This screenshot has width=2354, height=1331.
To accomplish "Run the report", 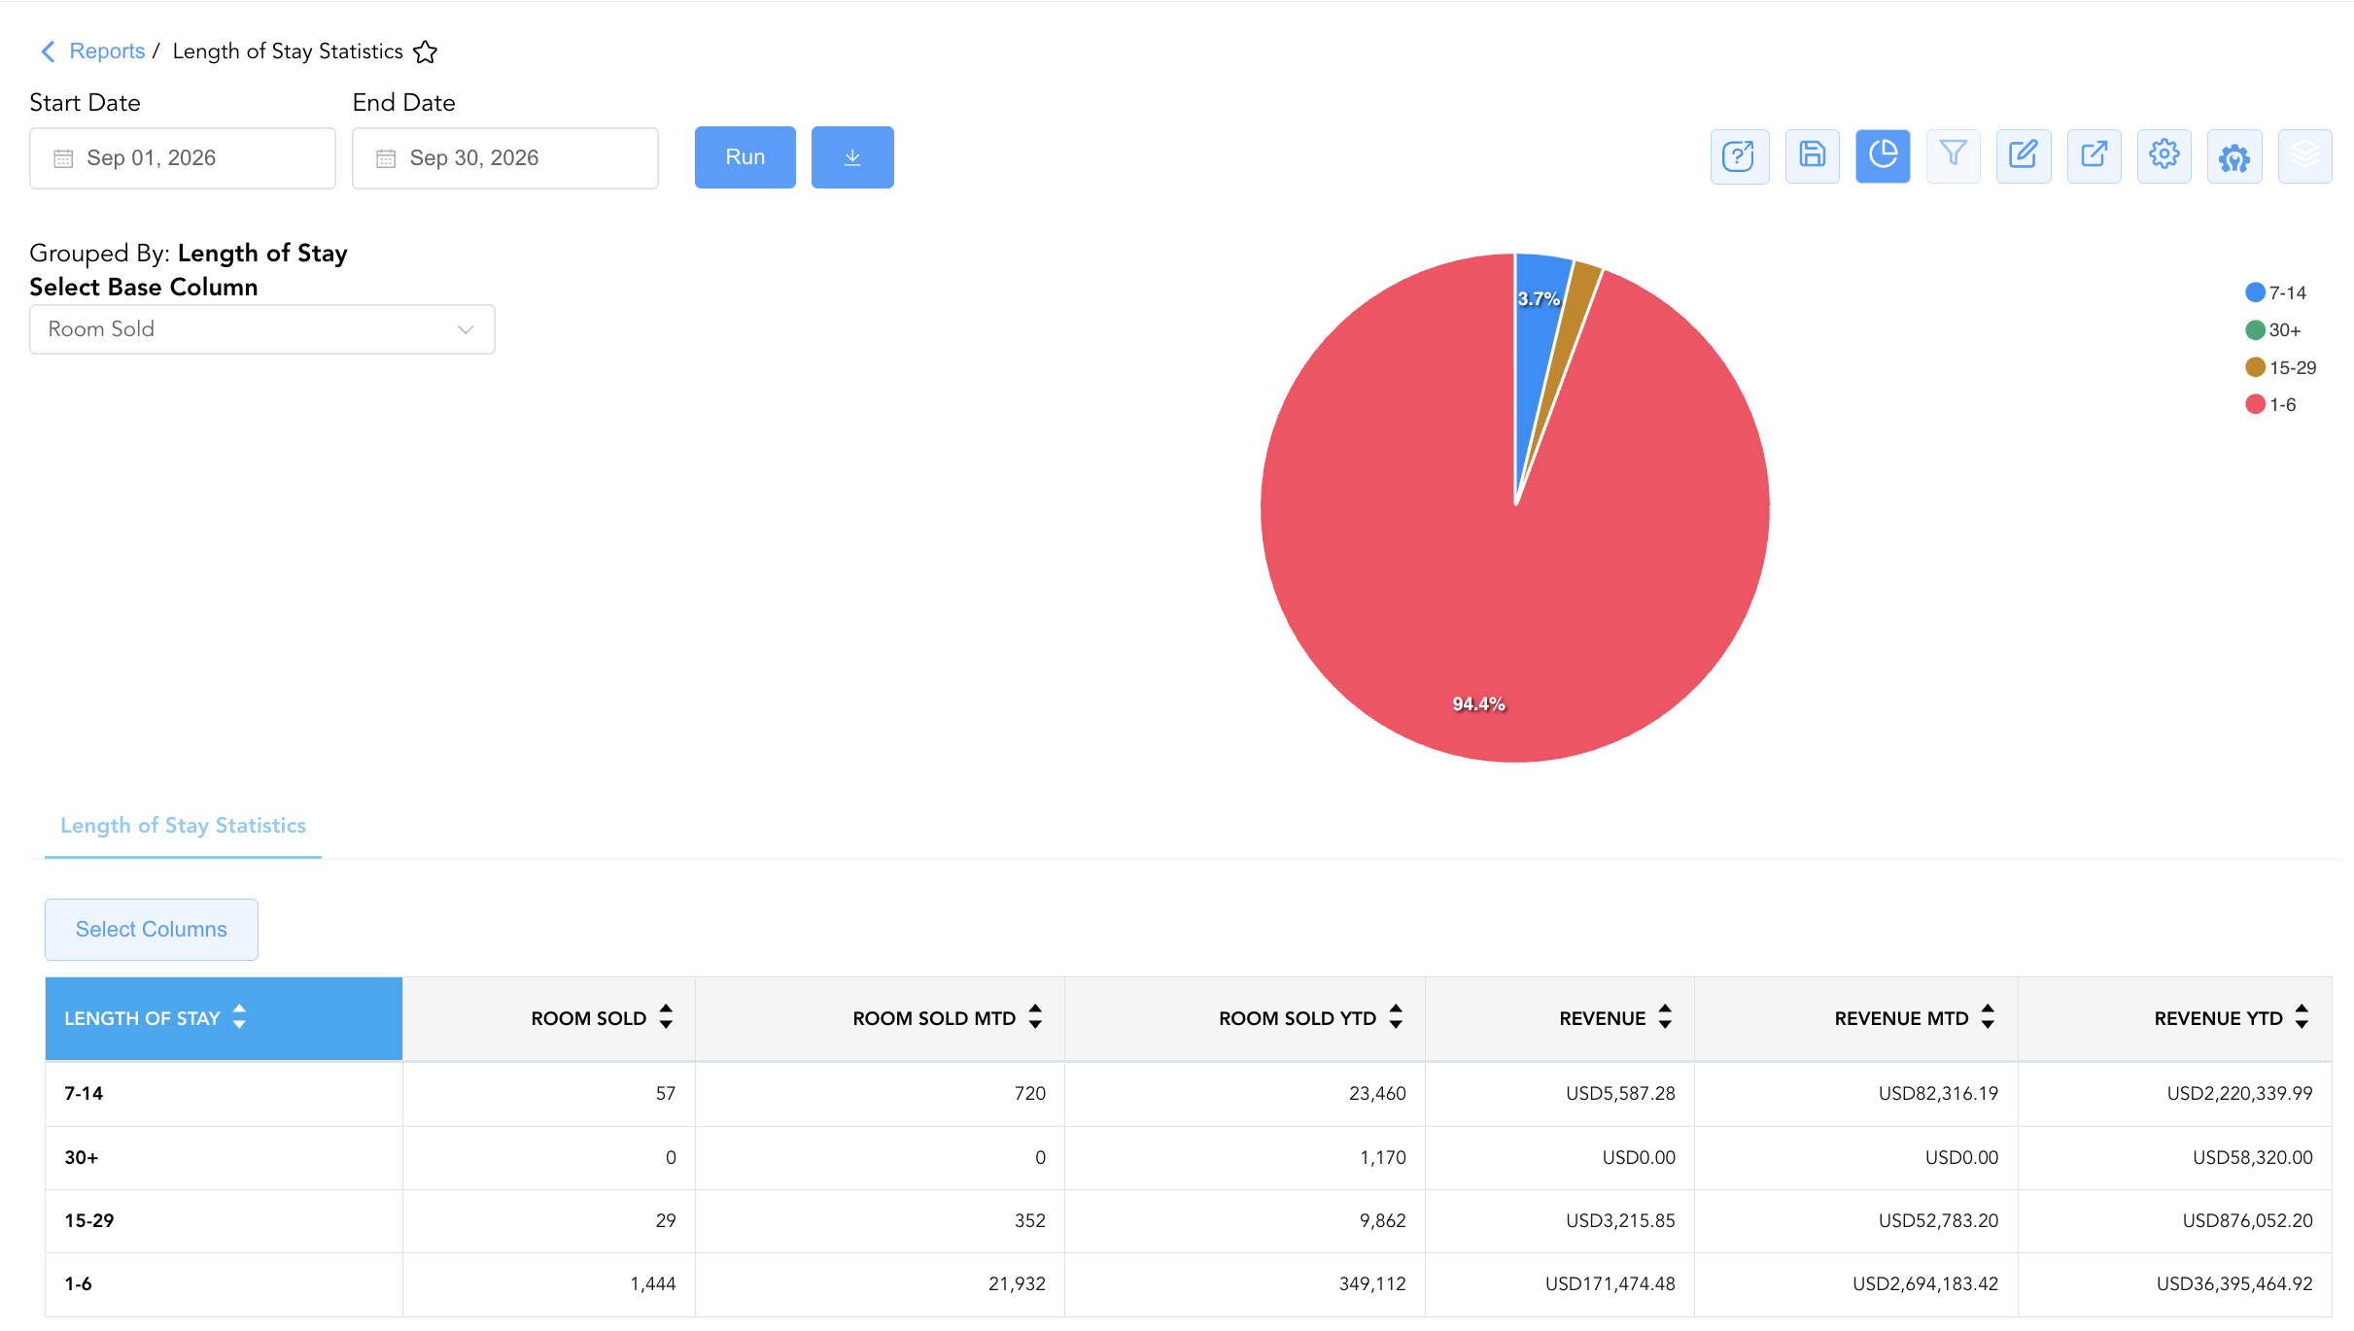I will [745, 157].
